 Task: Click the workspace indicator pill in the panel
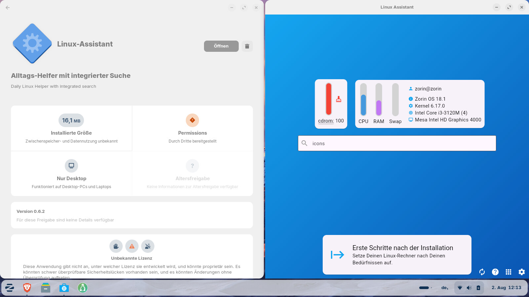pos(424,288)
